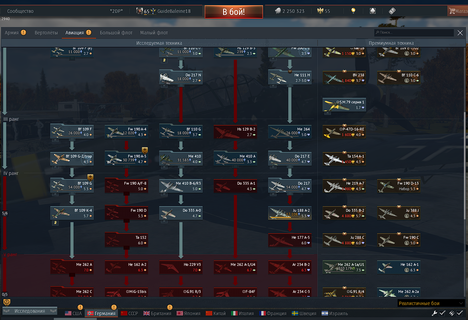The height and width of the screenshot is (320, 468).
Task: Select the США nation tab
Action: click(73, 313)
